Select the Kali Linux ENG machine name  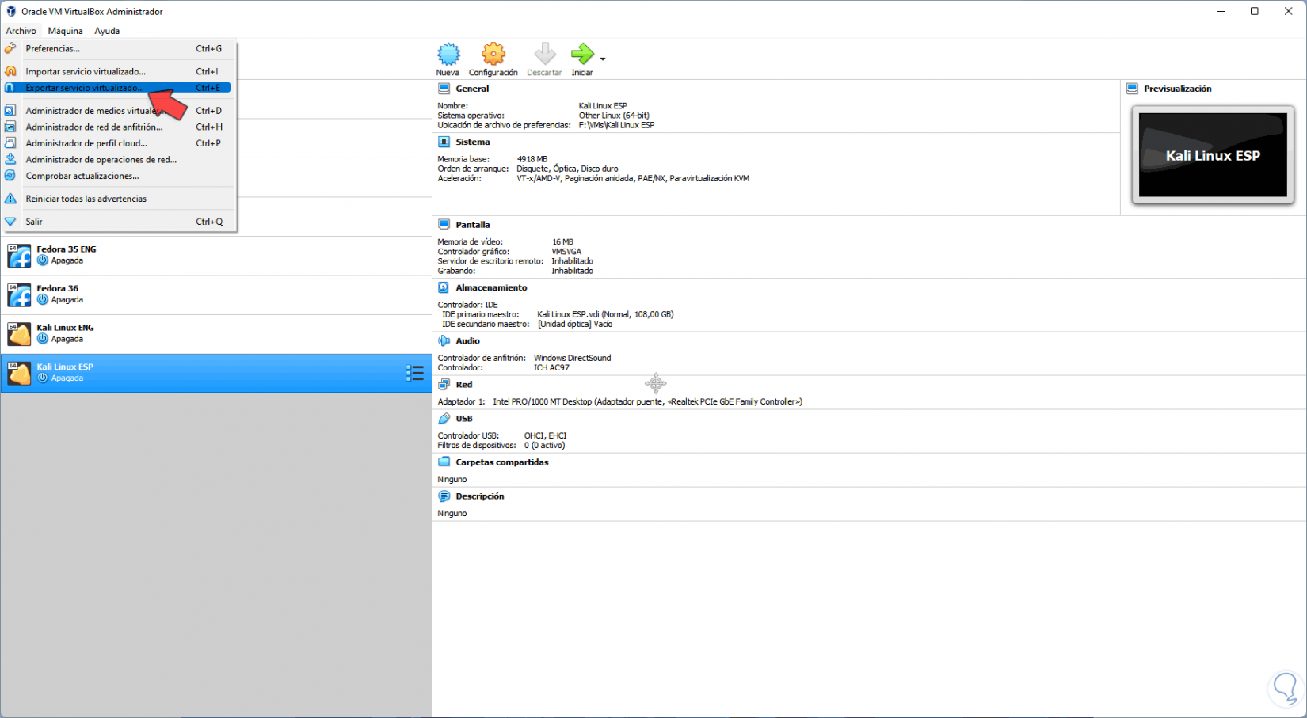[x=66, y=328]
